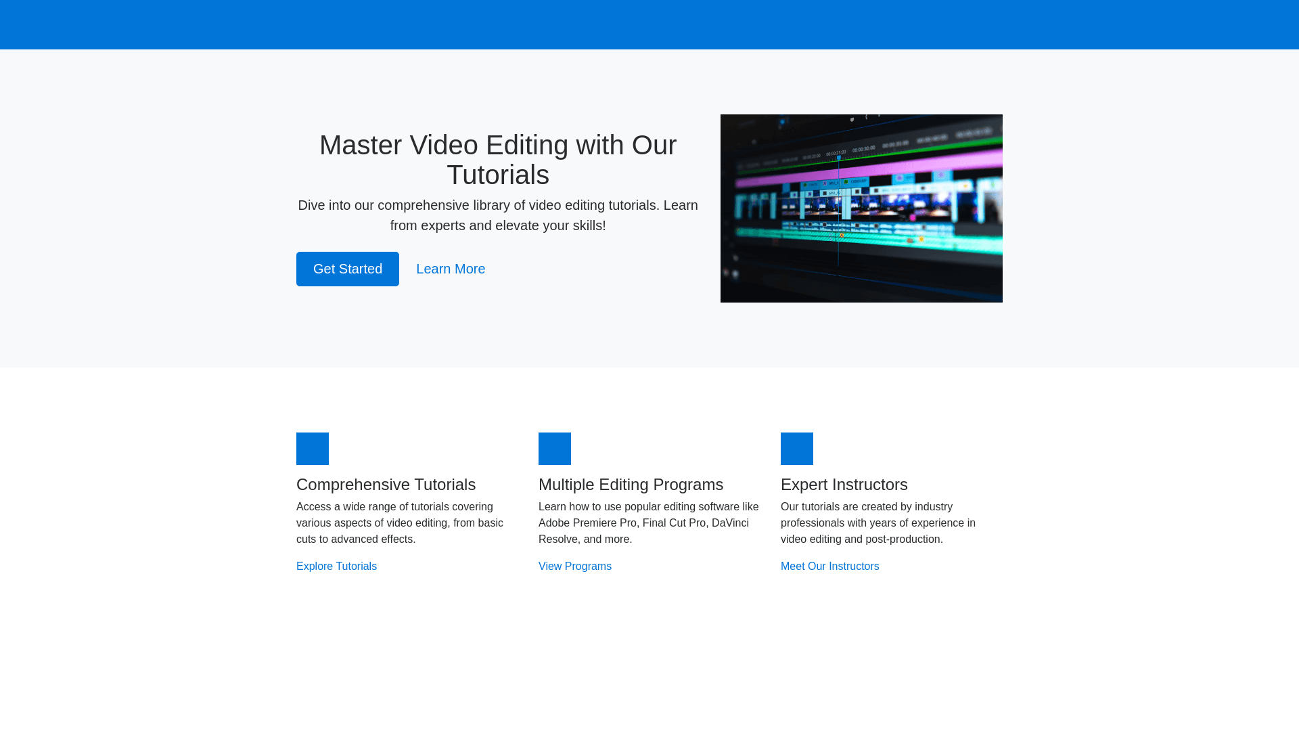Image resolution: width=1299 pixels, height=731 pixels.
Task: Click the blue square icon above Multiple Editing Programs
Action: [555, 449]
